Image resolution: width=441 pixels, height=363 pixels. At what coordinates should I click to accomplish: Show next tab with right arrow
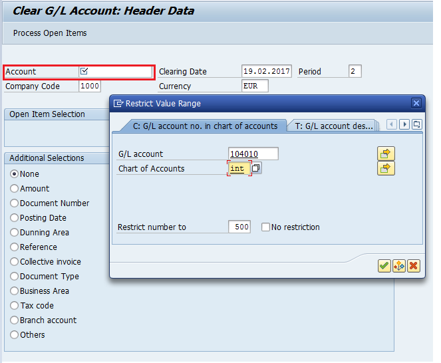click(x=404, y=124)
